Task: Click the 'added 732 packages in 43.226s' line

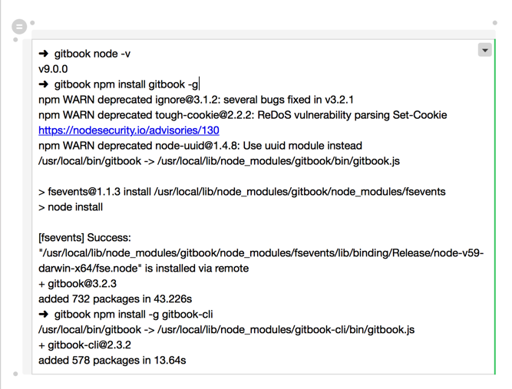Action: pyautogui.click(x=115, y=299)
